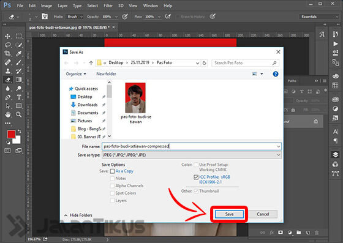Toggle the Spot Colors checkbox
Image resolution: width=343 pixels, height=243 pixels.
112,193
